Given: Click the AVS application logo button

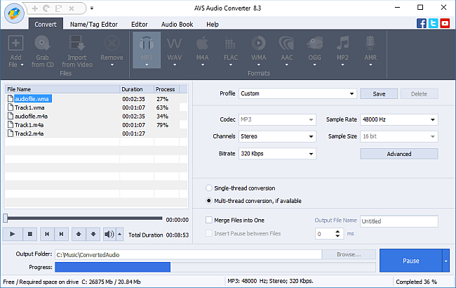Looking at the screenshot, I should click(x=14, y=13).
